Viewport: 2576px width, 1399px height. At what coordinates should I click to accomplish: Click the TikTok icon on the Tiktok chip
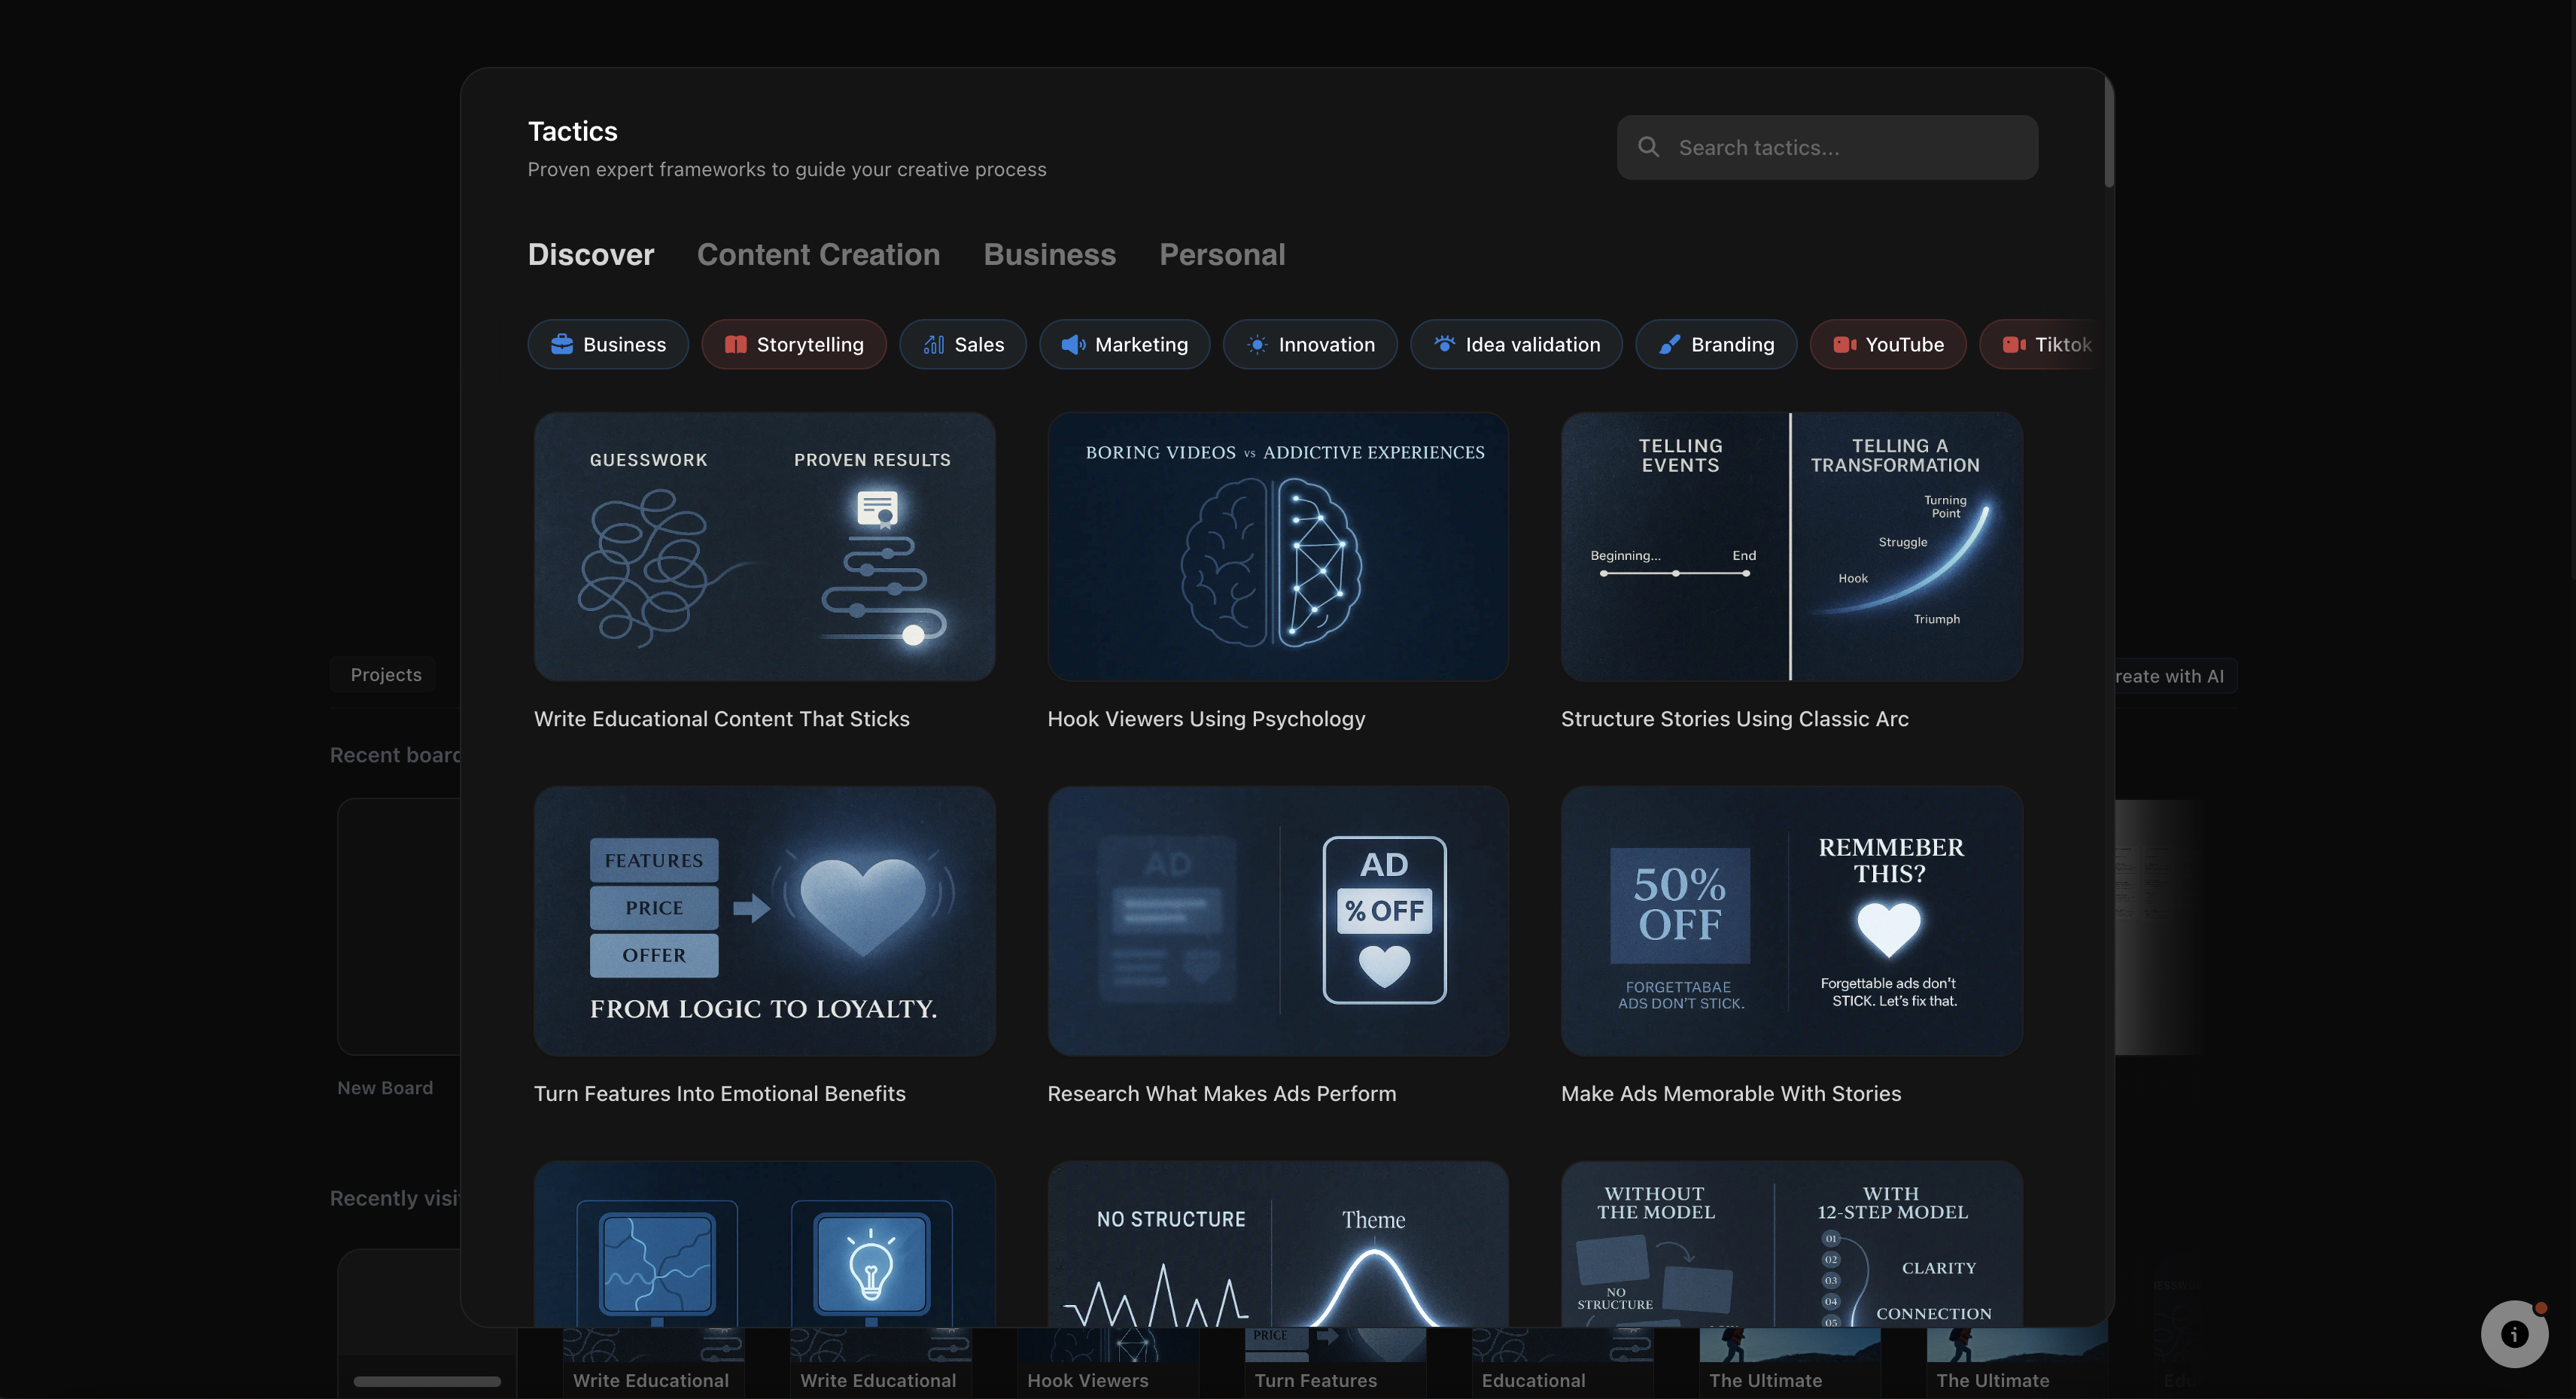click(x=2014, y=344)
